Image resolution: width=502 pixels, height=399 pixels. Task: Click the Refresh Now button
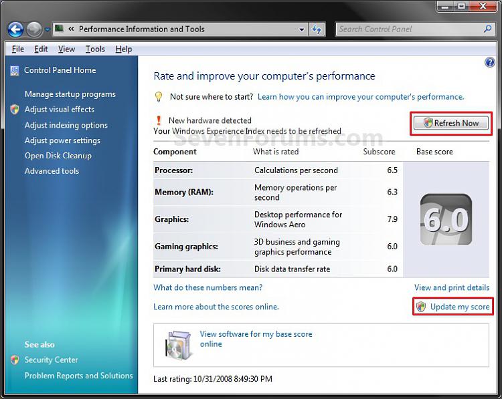tap(451, 123)
